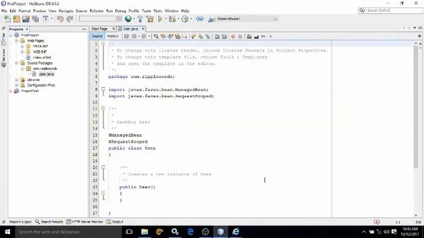Collapse constructor Javadoc fold at line 20

(x=103, y=167)
